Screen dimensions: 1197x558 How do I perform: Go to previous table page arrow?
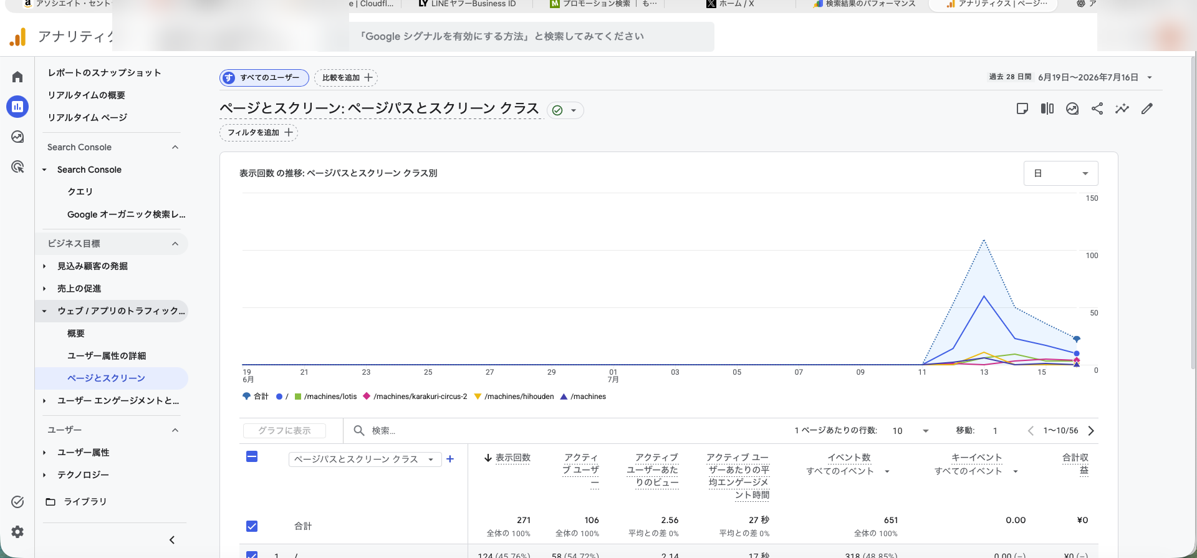pos(1031,431)
